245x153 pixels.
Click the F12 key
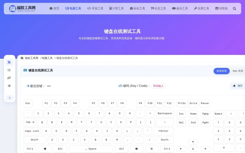coord(169,103)
